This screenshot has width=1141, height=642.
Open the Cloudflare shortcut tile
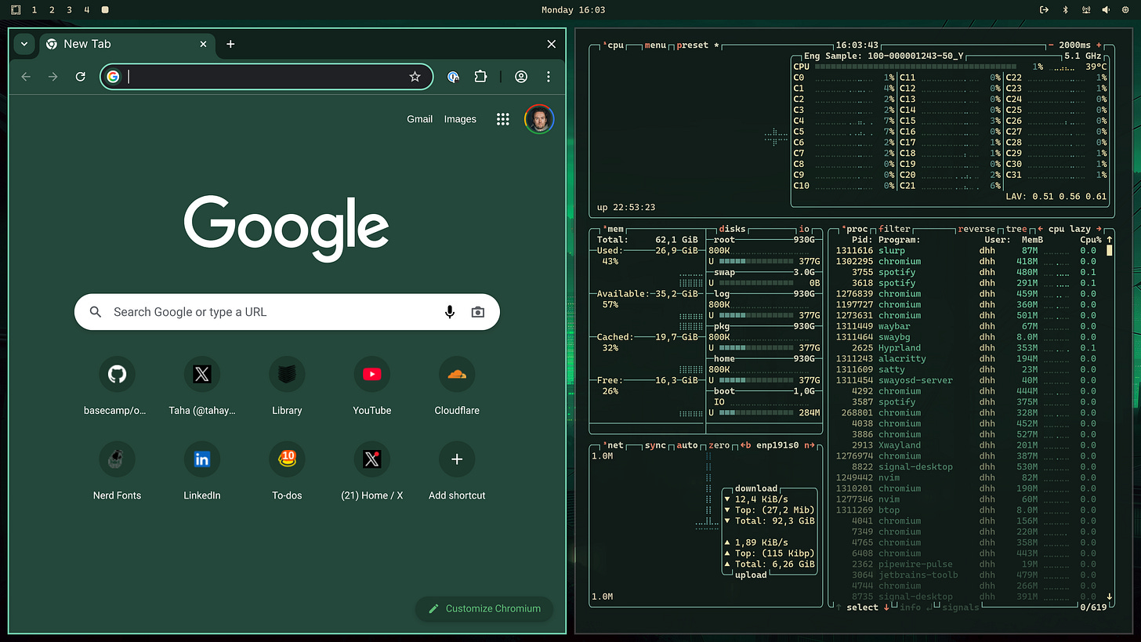[x=457, y=386]
